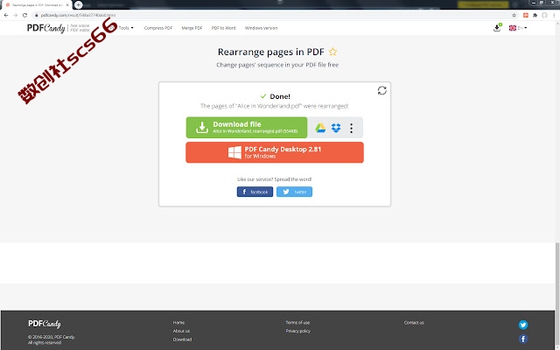
Task: Click the PDF Candy footer logo
Action: click(45, 324)
